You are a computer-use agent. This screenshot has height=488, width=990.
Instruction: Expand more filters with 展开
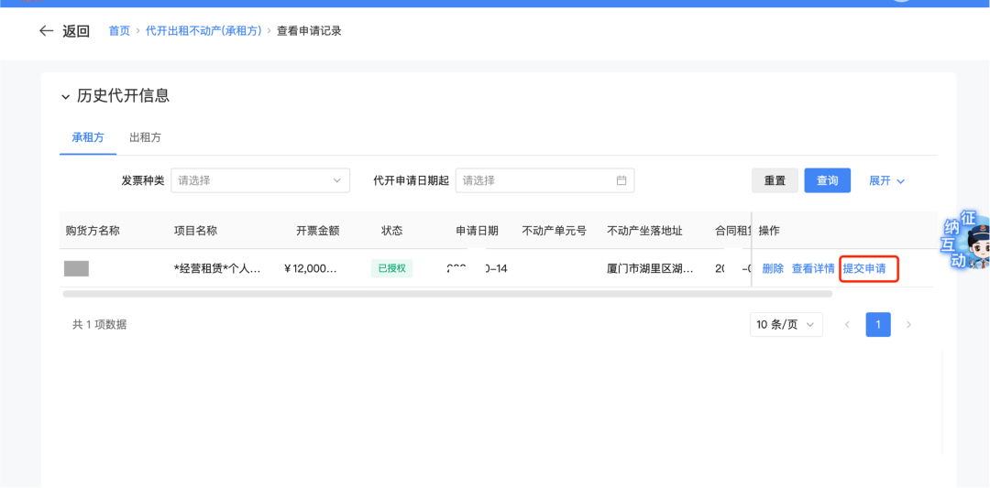click(x=886, y=180)
